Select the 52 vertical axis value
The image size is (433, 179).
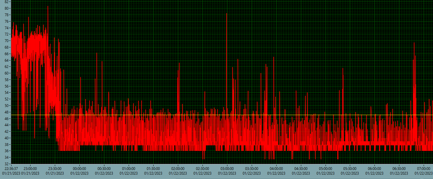7,99
